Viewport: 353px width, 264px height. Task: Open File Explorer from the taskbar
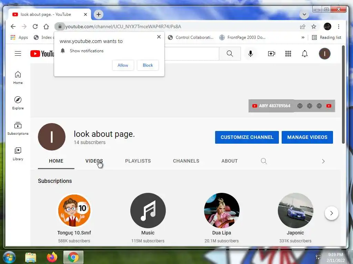tap(31, 257)
